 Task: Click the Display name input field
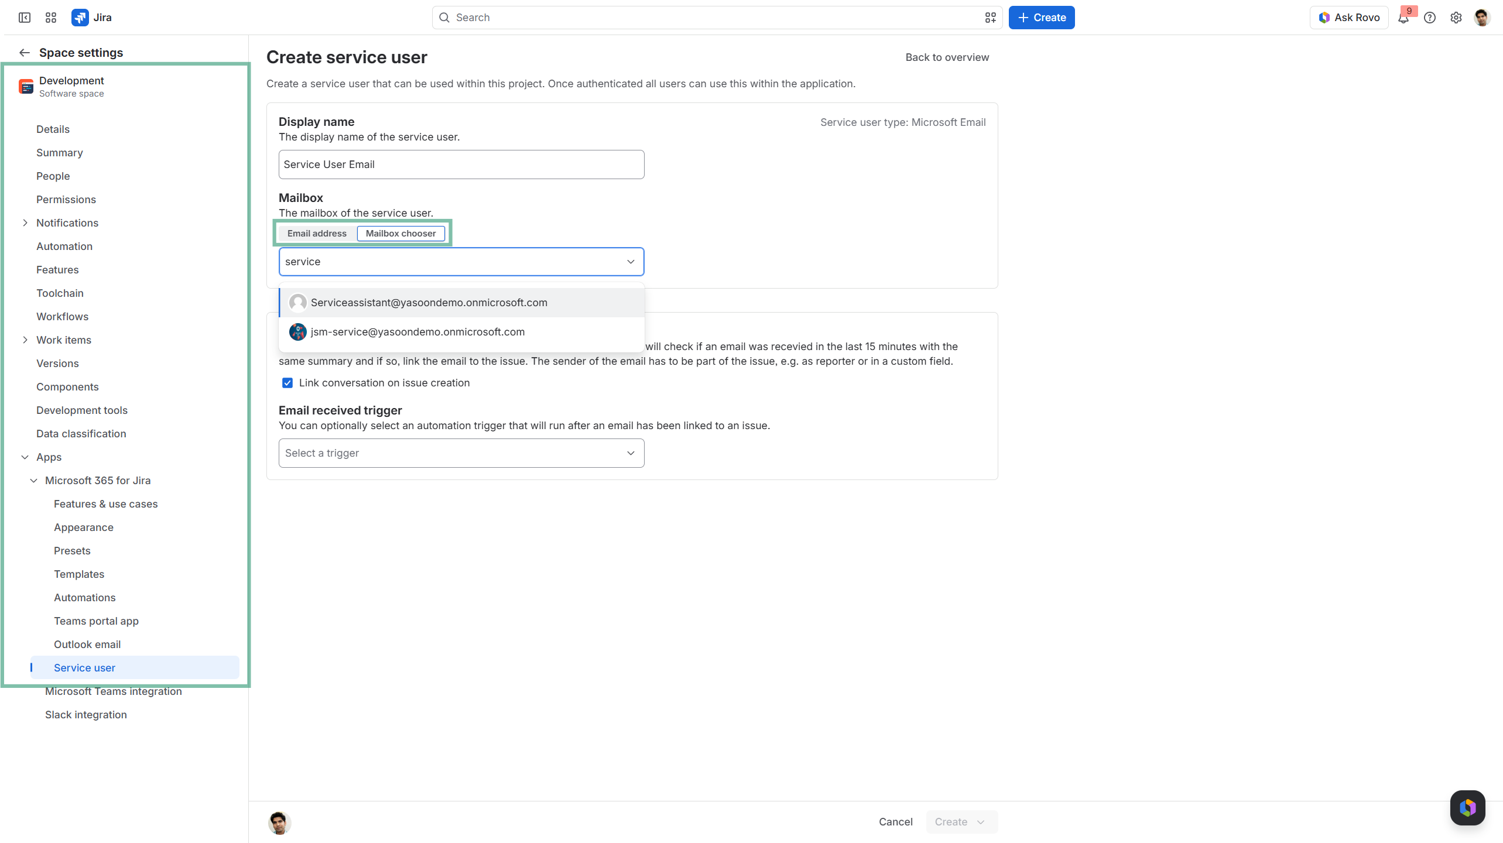pyautogui.click(x=461, y=165)
